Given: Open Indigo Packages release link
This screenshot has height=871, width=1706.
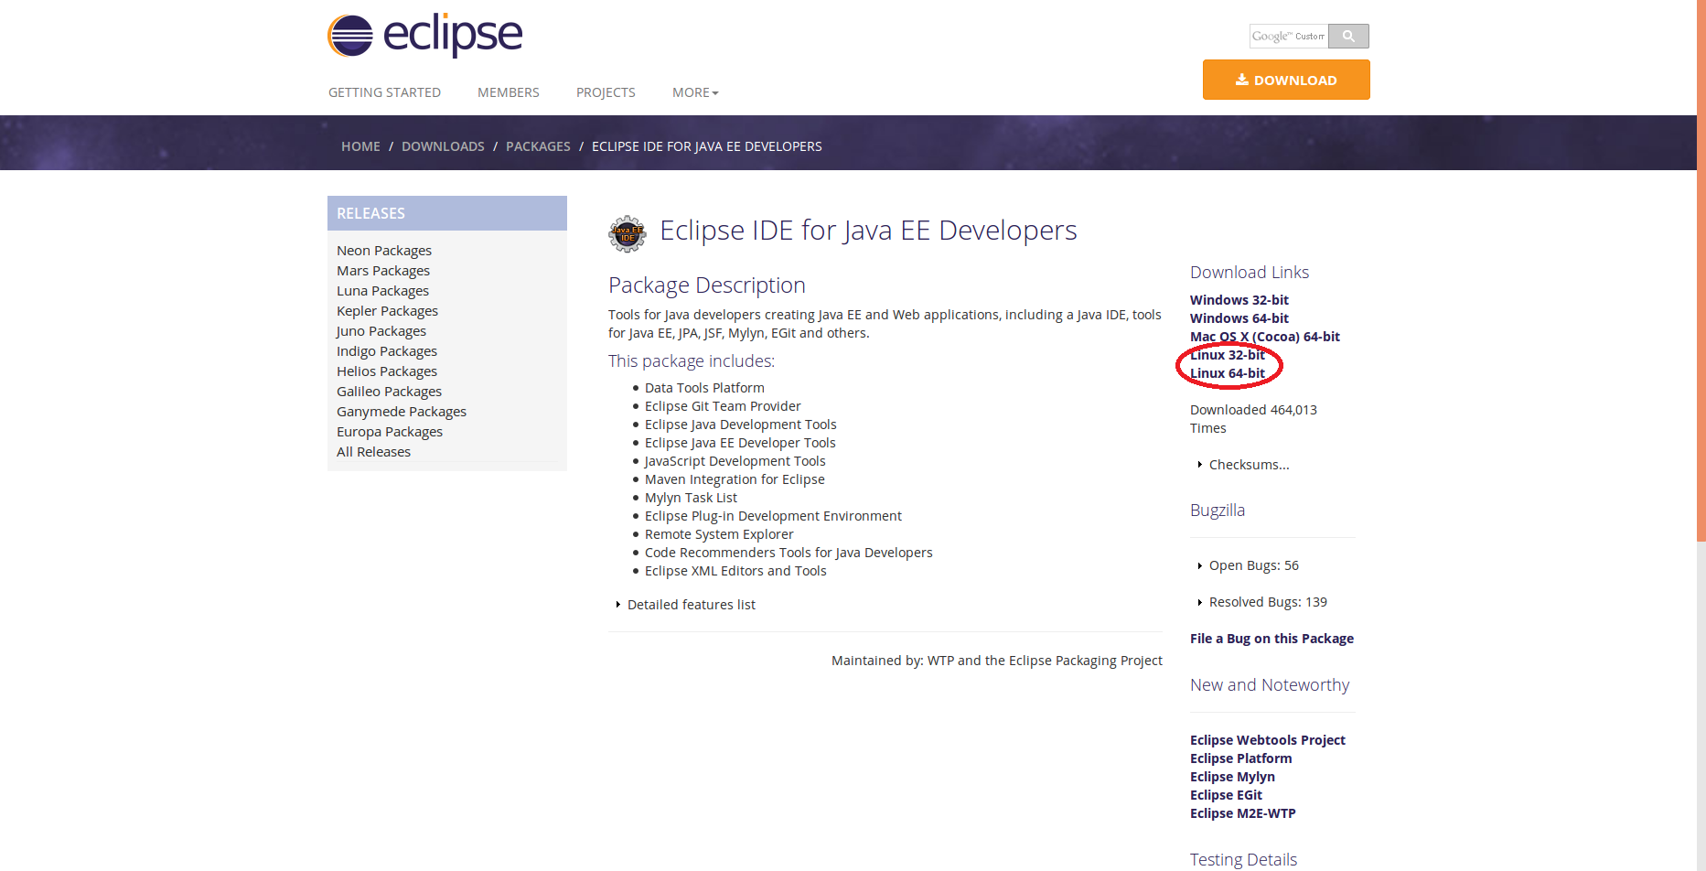Looking at the screenshot, I should [387, 351].
